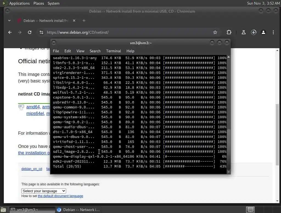Expand the Select your language dropdown
281x213 pixels.
pyautogui.click(x=44, y=191)
